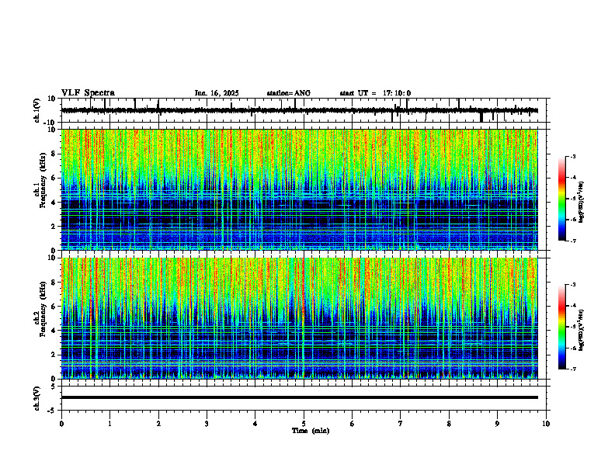This screenshot has height=475, width=615.
Task: Click time axis tick label "7"
Action: click(401, 424)
